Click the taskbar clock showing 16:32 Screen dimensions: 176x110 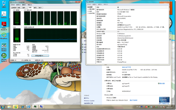pos(169,107)
